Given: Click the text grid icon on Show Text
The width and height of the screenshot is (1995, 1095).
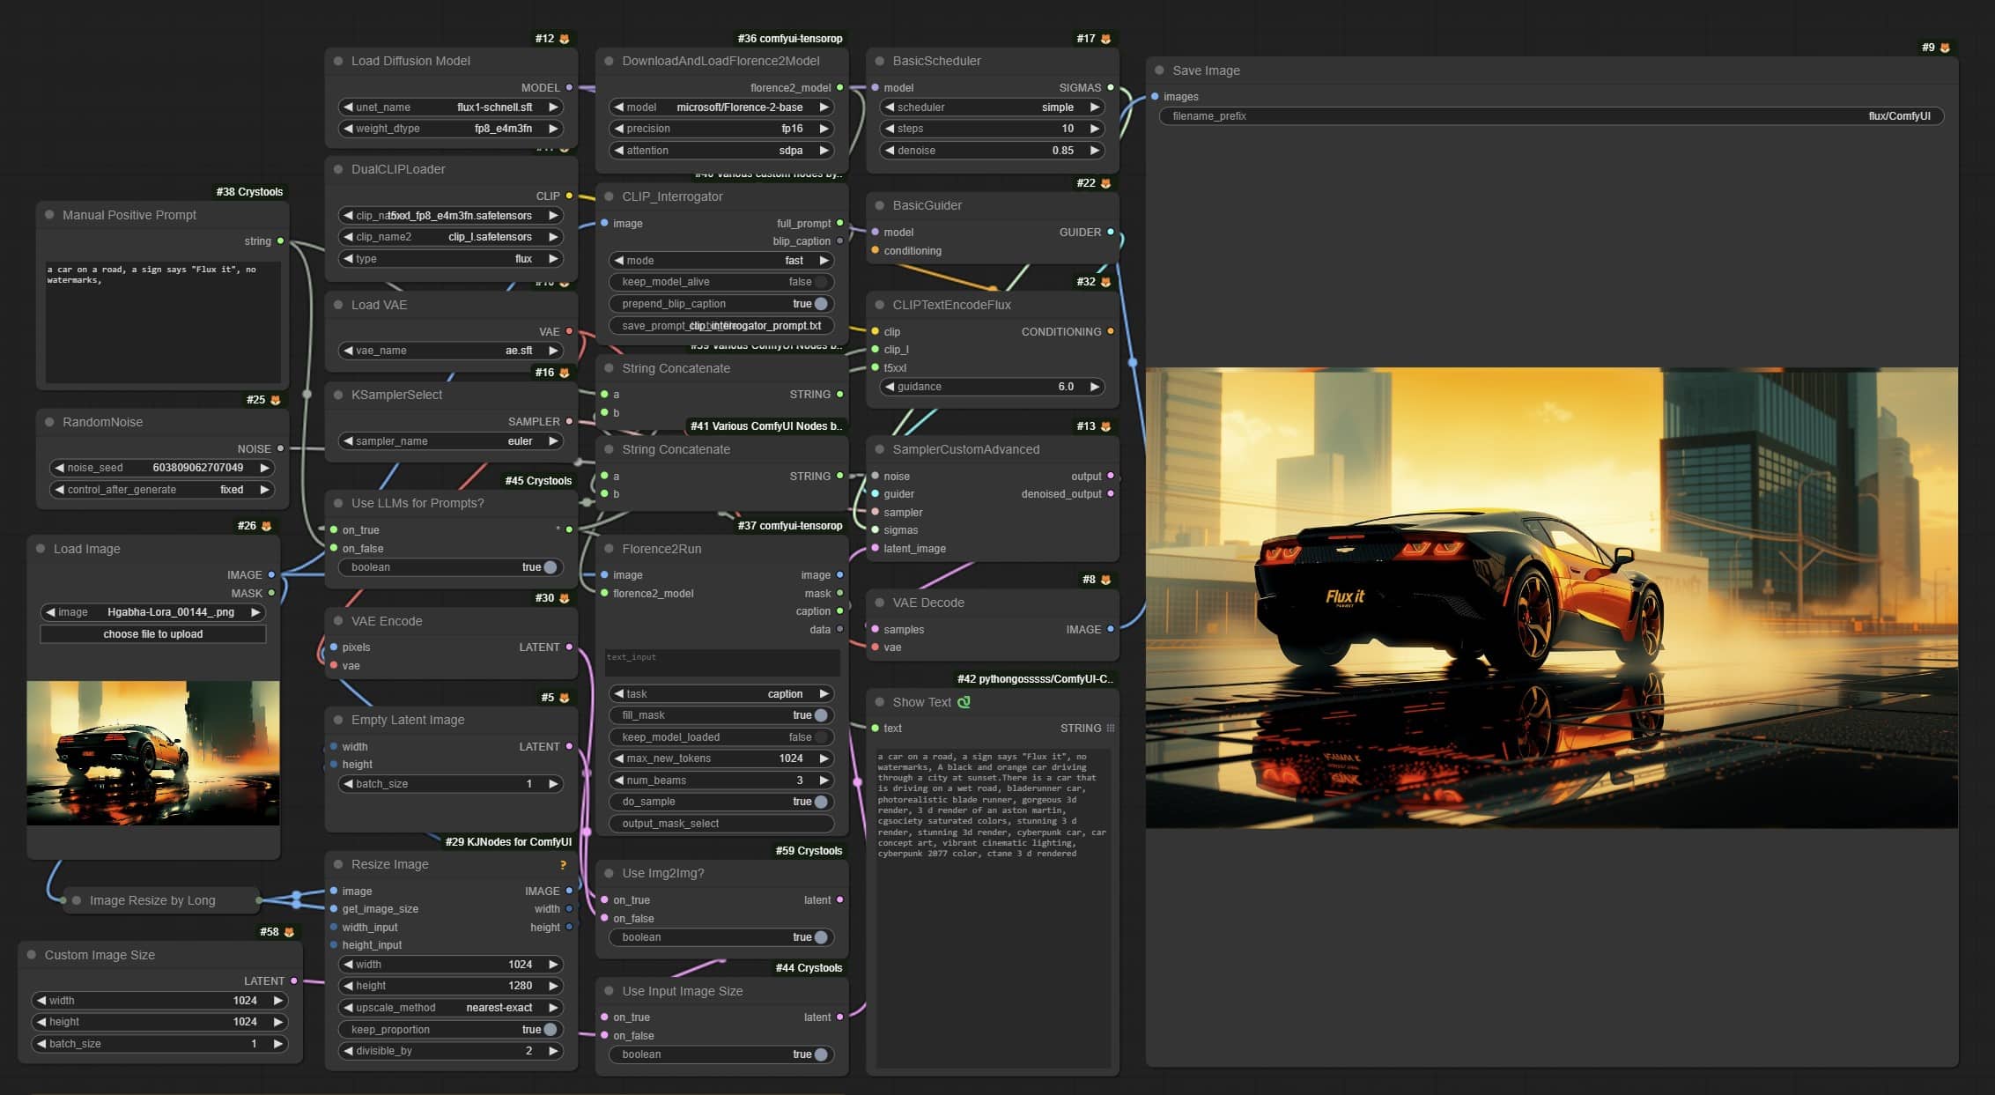Looking at the screenshot, I should [1110, 728].
